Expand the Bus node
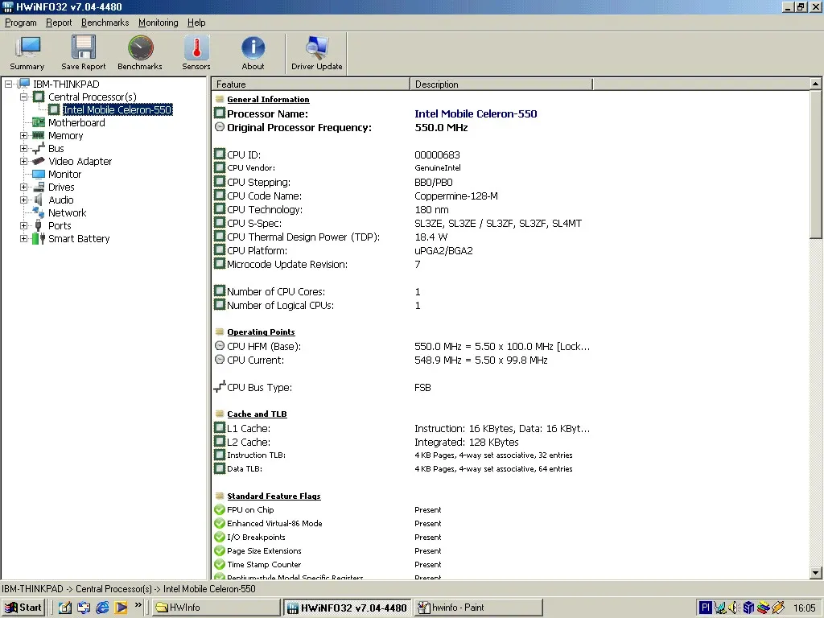The height and width of the screenshot is (618, 824). (23, 148)
